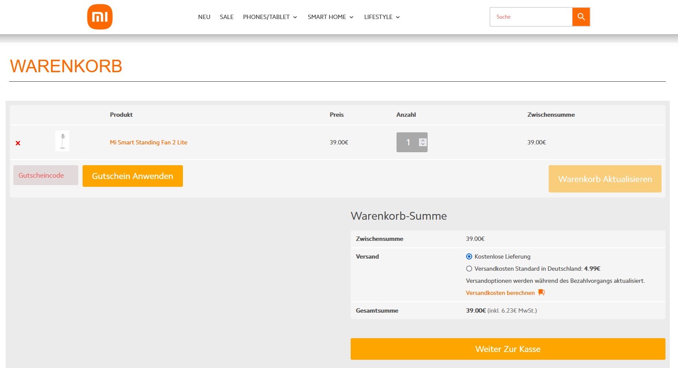Viewport: 678px width, 368px height.
Task: Click the WARENKORB page title
Action: tap(66, 66)
